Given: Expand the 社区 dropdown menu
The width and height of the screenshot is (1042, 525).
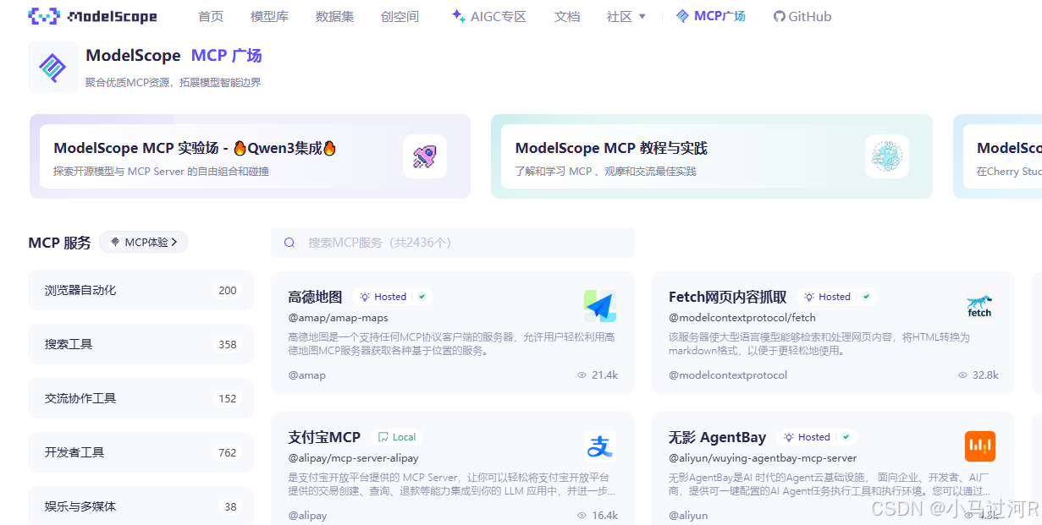Looking at the screenshot, I should click(626, 16).
